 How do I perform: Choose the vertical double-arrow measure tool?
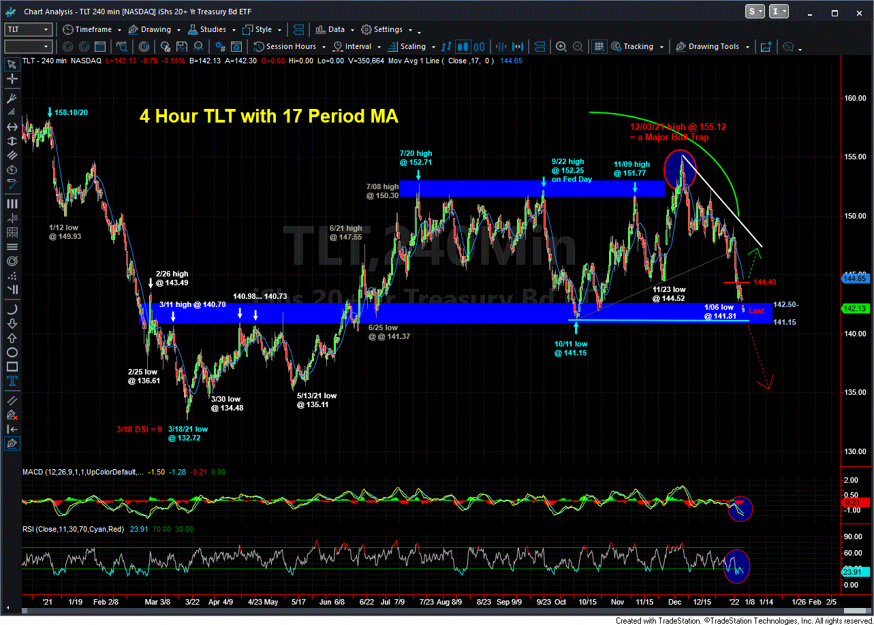[x=12, y=142]
